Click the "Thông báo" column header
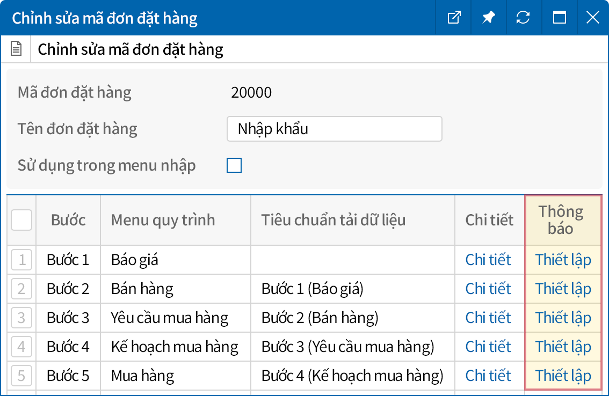 point(561,220)
